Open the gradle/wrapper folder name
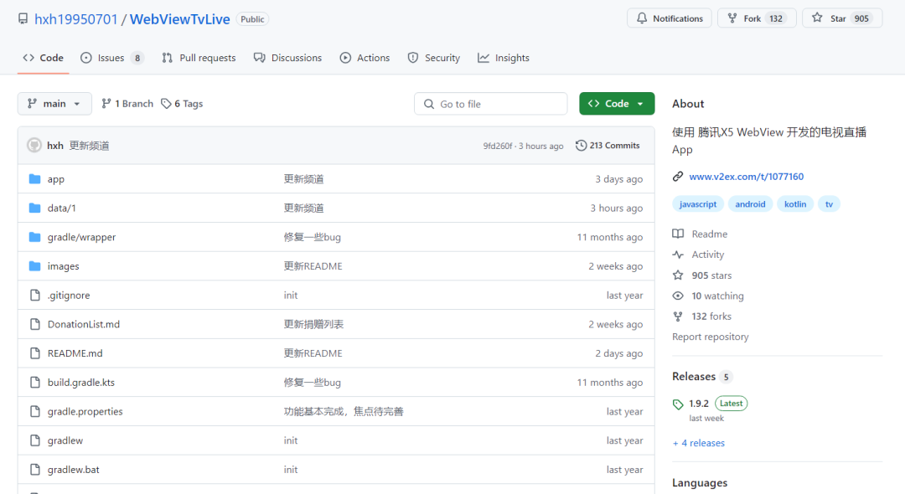This screenshot has width=905, height=494. 82,237
